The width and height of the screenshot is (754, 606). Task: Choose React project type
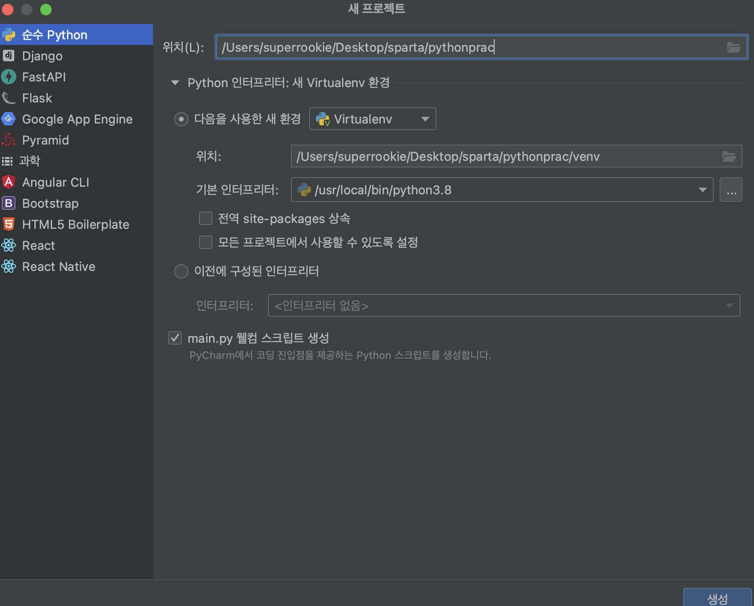(77, 245)
